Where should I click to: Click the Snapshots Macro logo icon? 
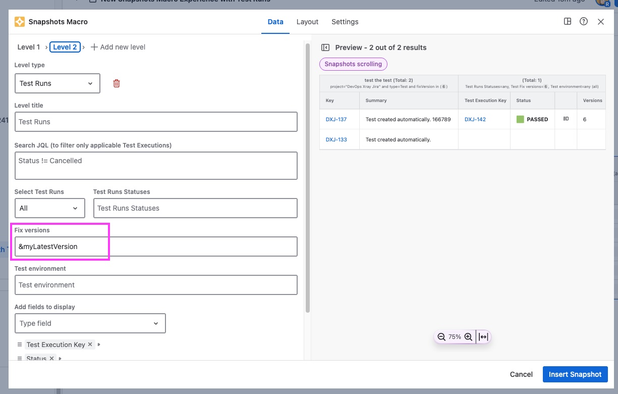[x=20, y=22]
